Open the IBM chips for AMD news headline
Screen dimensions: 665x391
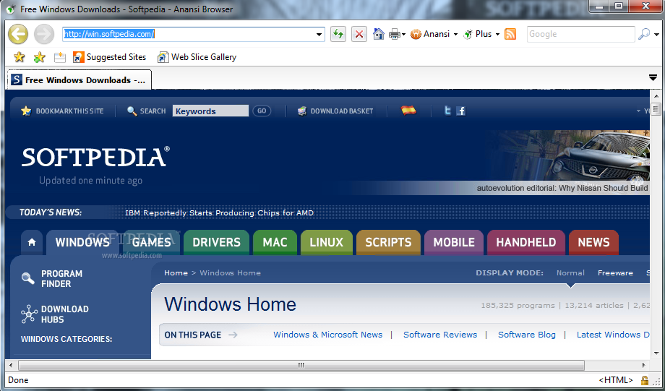point(219,213)
